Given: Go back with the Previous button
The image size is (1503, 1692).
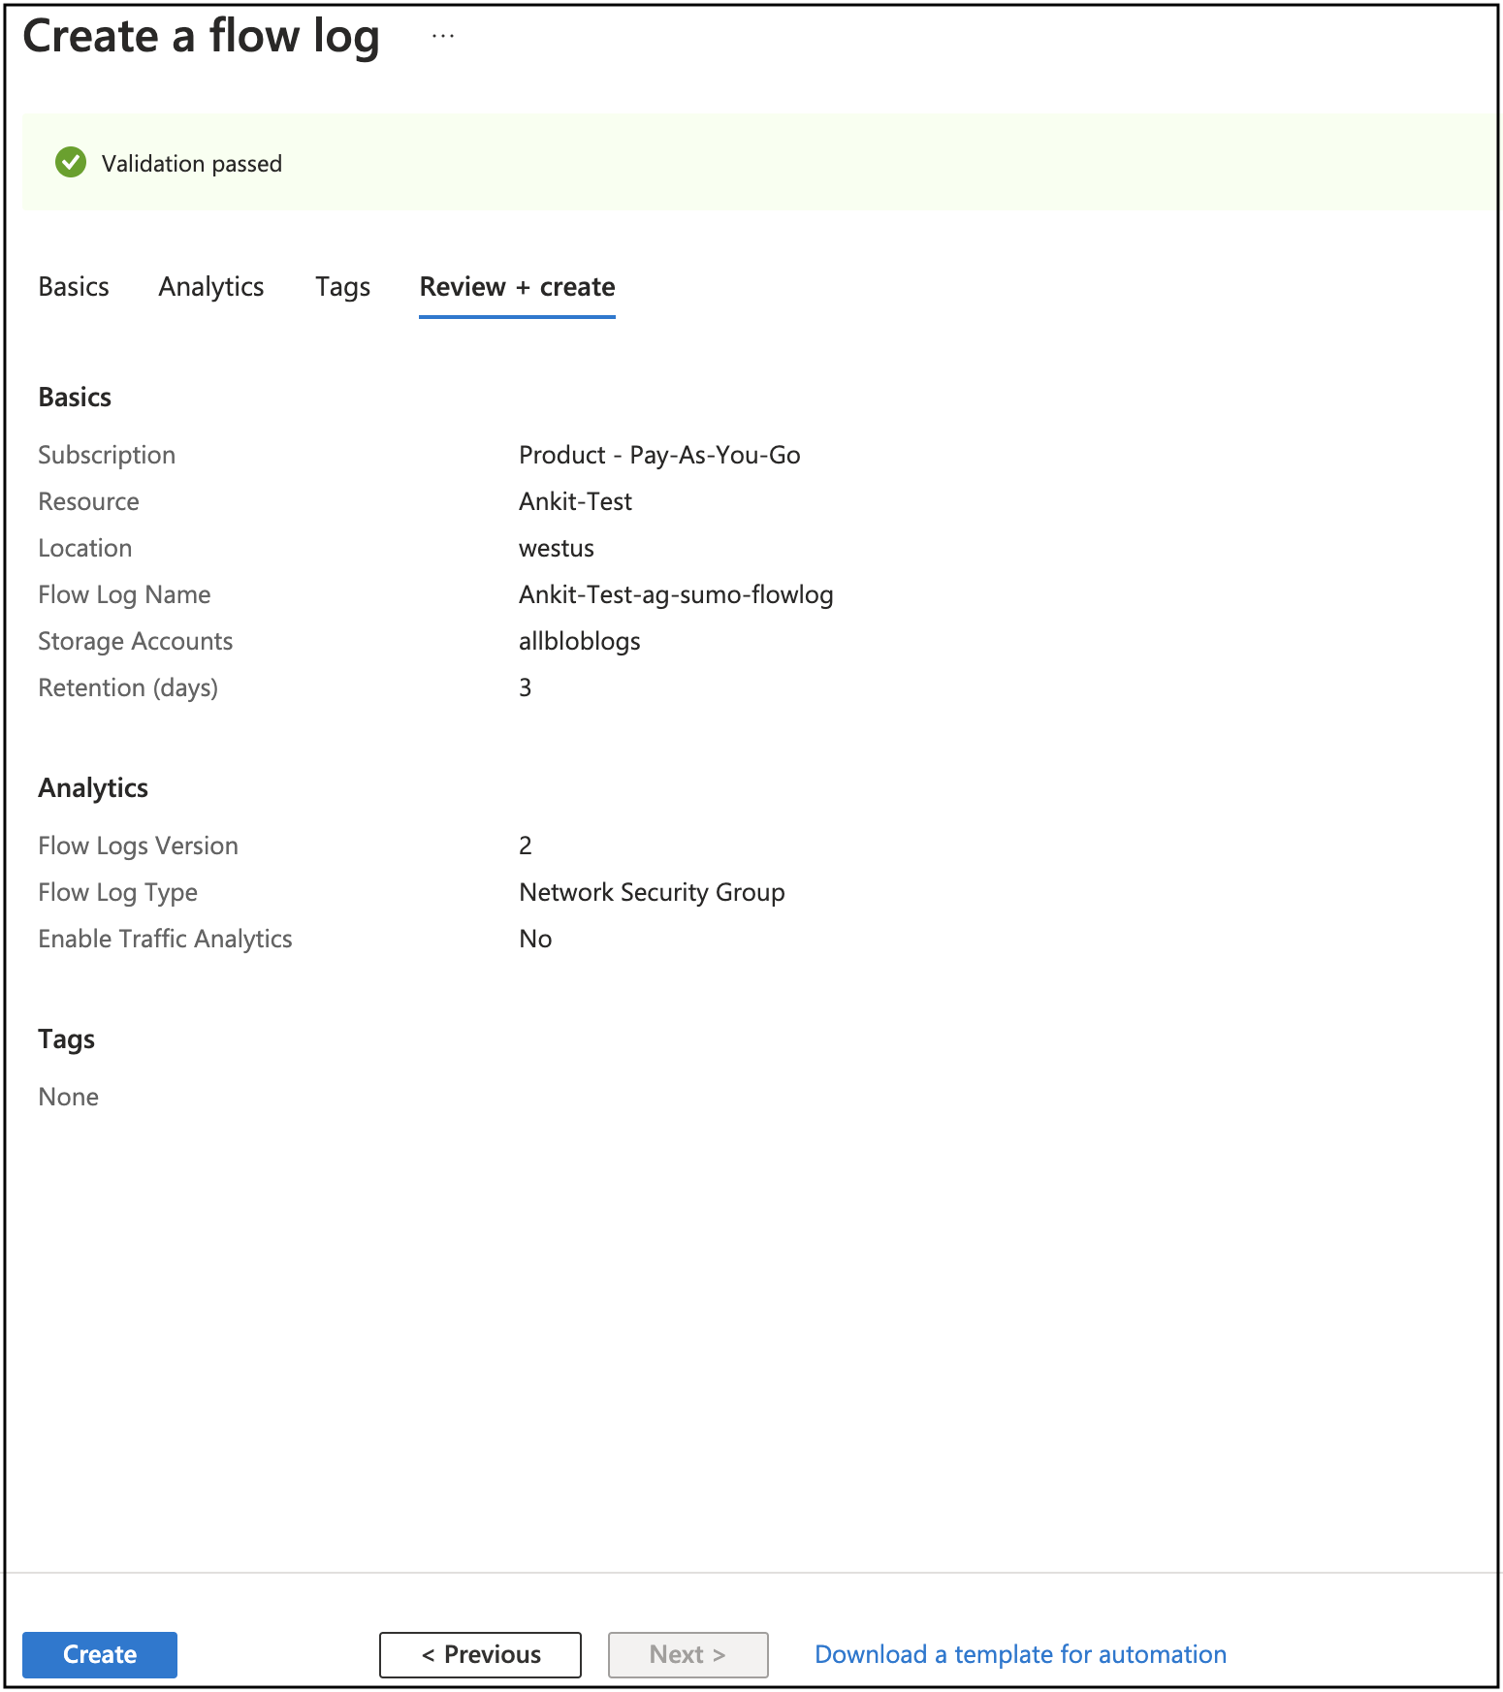Looking at the screenshot, I should [x=480, y=1654].
